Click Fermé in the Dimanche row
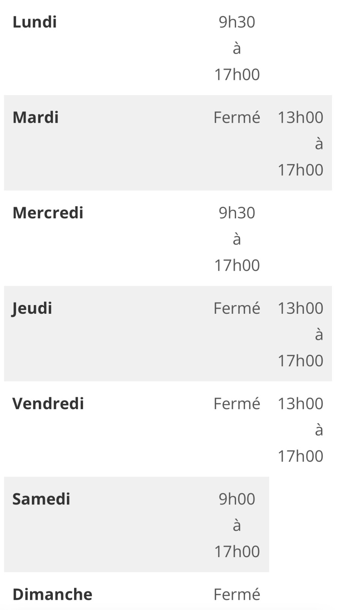 click(237, 595)
